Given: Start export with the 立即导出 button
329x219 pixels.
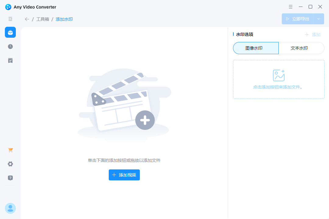Looking at the screenshot, I should pyautogui.click(x=297, y=19).
